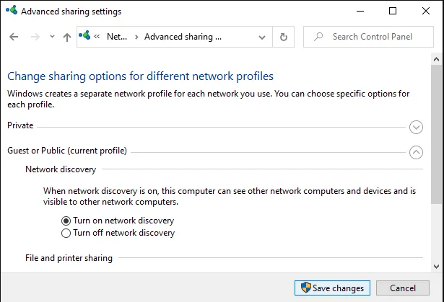The height and width of the screenshot is (302, 444).
Task: Click the scrollbar down arrow
Action: pos(436,267)
